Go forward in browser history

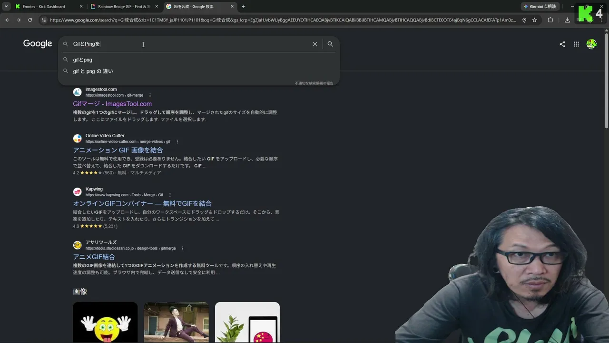pos(19,20)
